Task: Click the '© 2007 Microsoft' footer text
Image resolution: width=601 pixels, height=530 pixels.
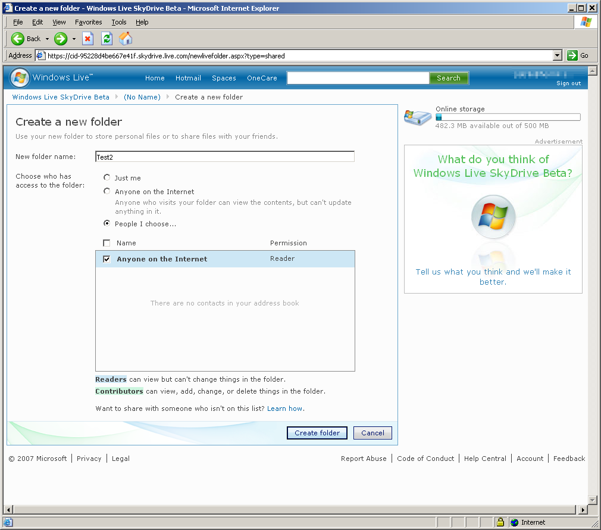Action: click(x=37, y=459)
